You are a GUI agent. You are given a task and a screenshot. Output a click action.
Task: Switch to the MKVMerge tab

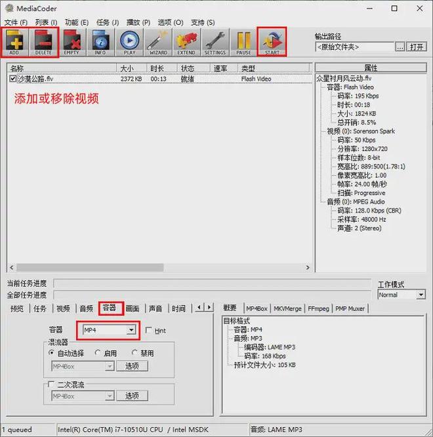[x=287, y=308]
